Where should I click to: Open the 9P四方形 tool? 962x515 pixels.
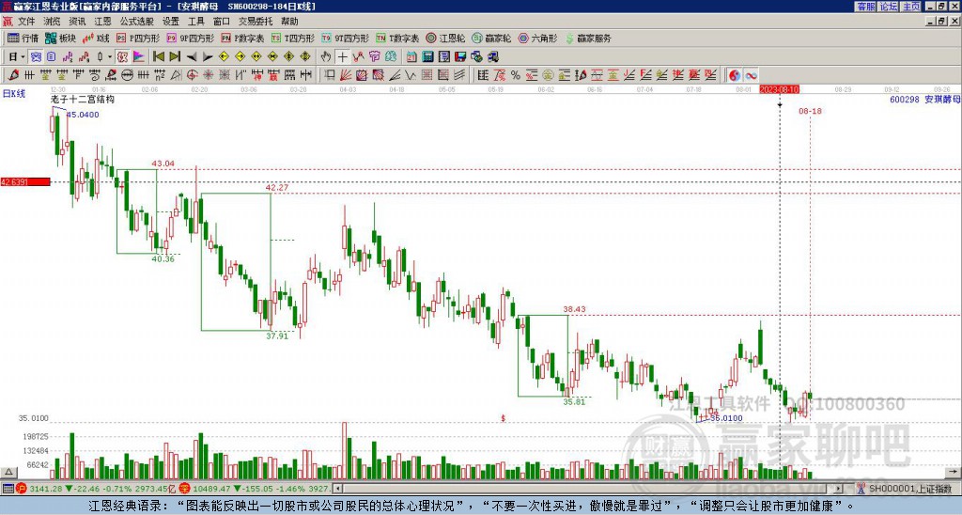tap(190, 38)
